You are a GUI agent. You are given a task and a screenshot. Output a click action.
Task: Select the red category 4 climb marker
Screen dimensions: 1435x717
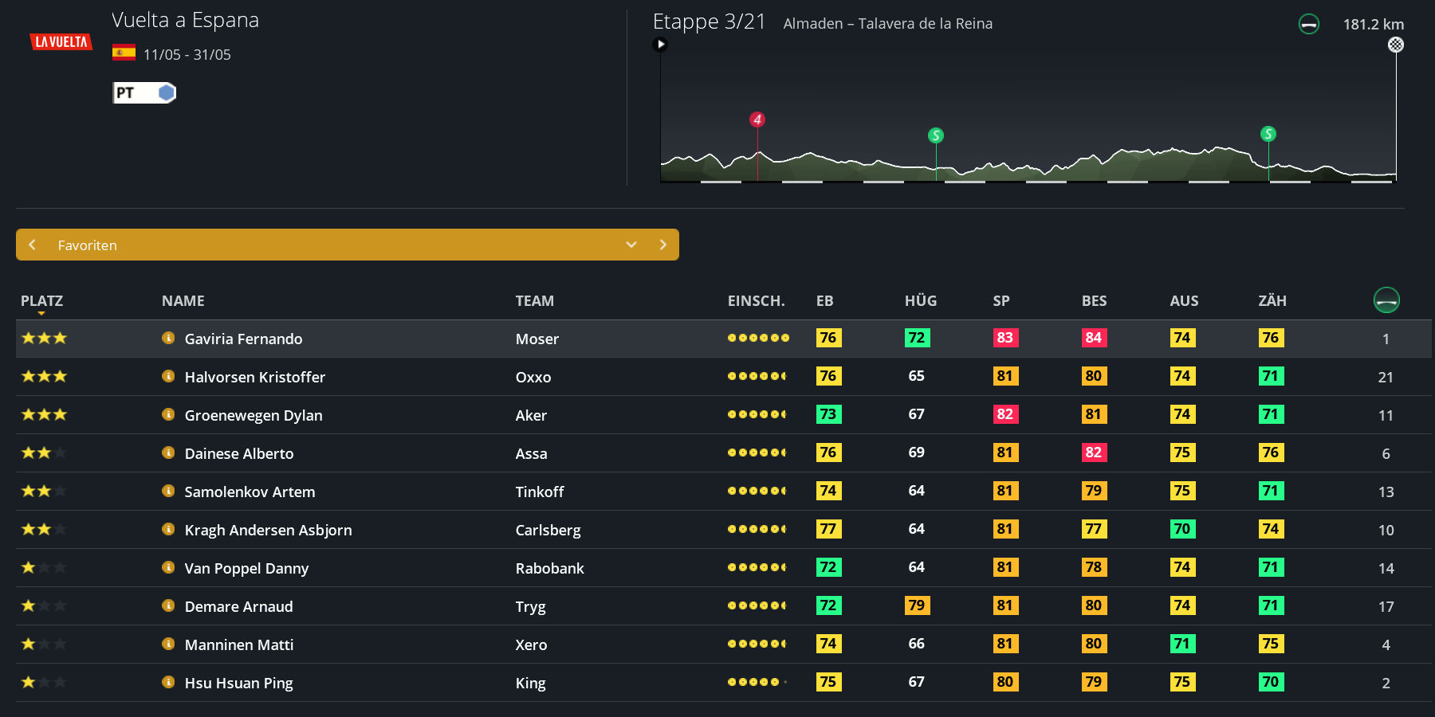click(x=757, y=119)
